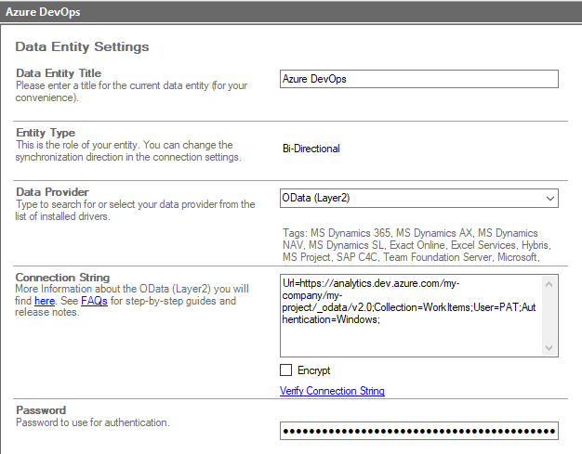Screen dimensions: 582x454
Task: Click the Connection String scrollbar track
Action: point(549,316)
